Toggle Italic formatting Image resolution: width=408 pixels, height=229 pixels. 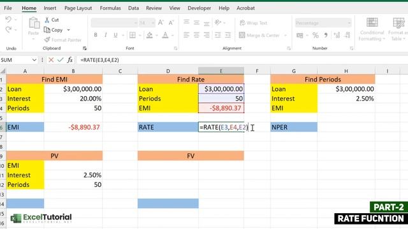coord(106,35)
